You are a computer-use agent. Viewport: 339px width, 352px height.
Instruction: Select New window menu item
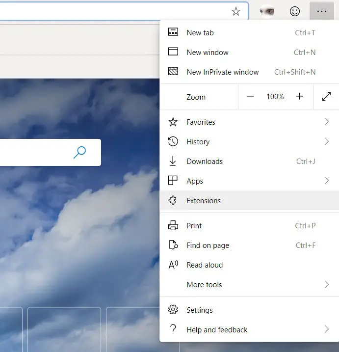(x=249, y=53)
